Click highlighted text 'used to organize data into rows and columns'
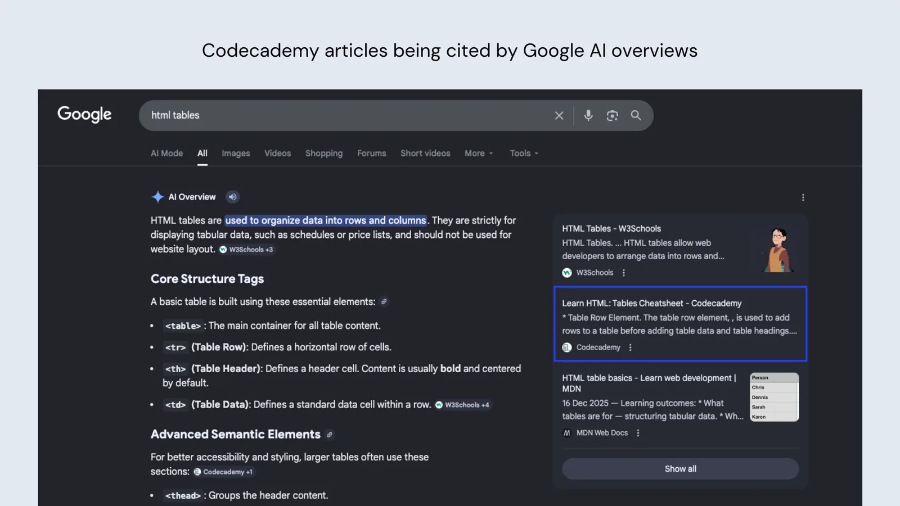 (x=326, y=220)
